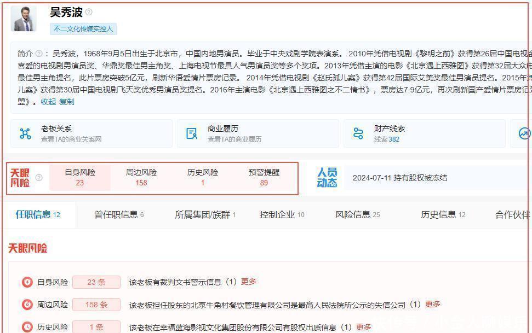Click the 商业履历 document icon
532x333 pixels.
point(192,134)
